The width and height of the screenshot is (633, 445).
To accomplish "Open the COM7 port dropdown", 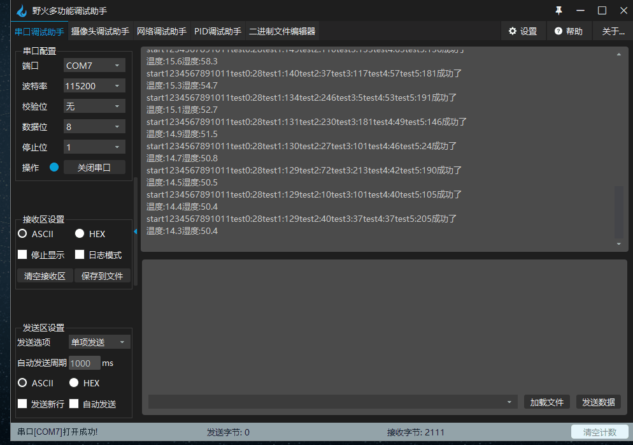I will [94, 66].
